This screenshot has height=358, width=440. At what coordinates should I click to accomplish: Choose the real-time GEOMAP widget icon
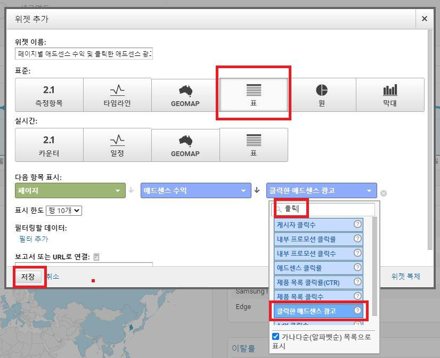click(x=185, y=145)
